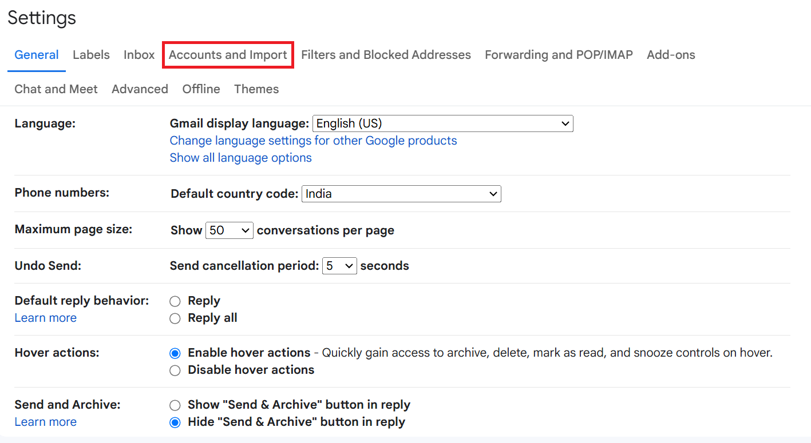811x443 pixels.
Task: Click Change language settings for other Google products
Action: pyautogui.click(x=313, y=141)
